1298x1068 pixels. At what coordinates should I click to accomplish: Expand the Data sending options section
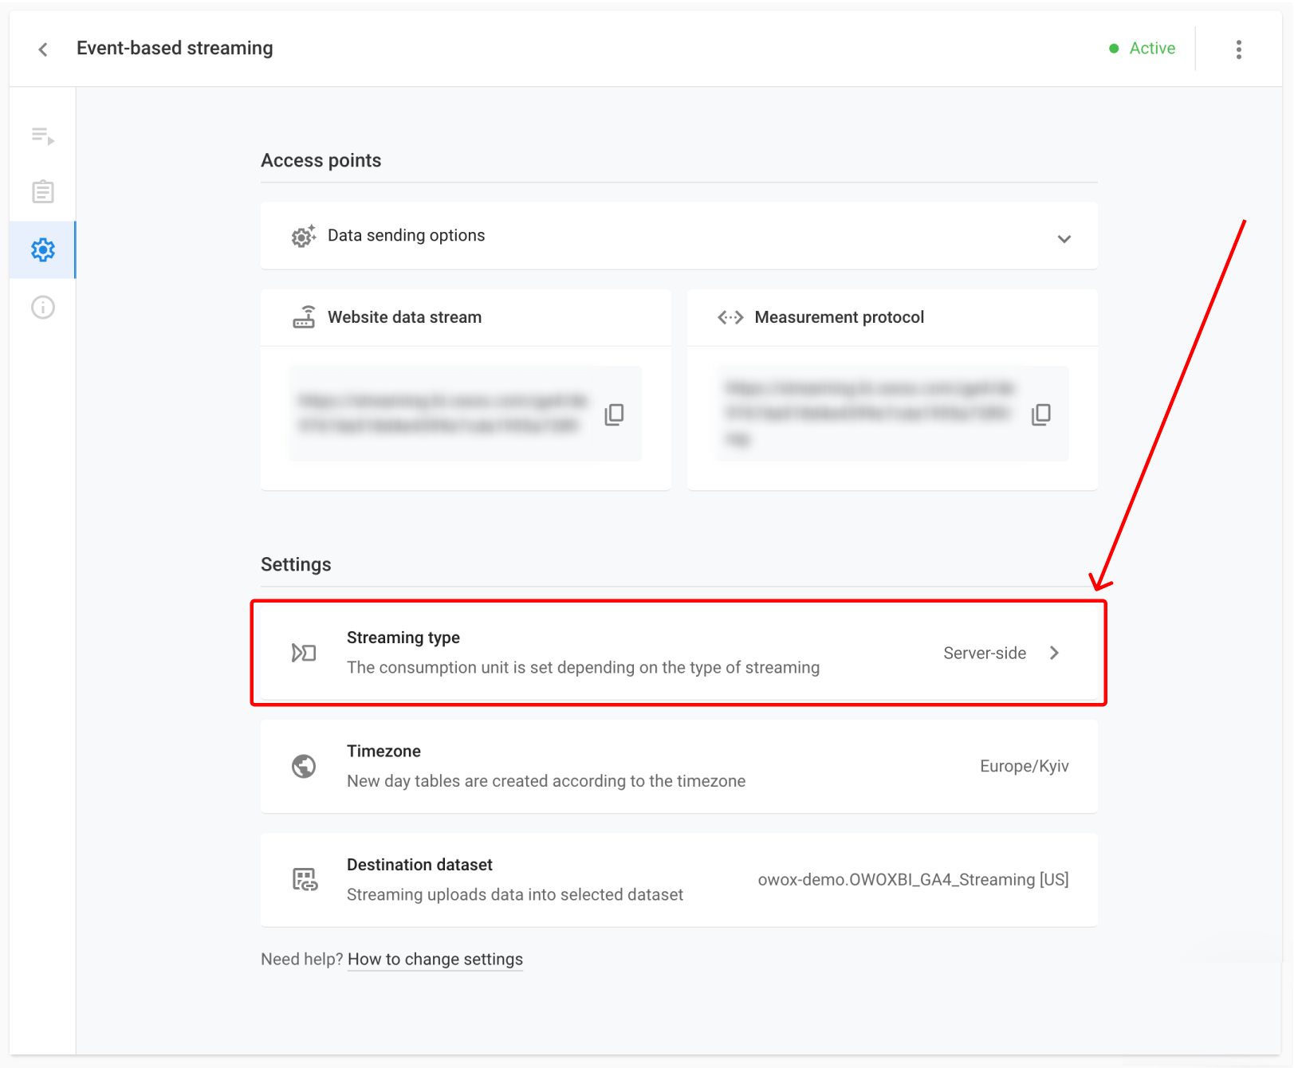[1064, 237]
